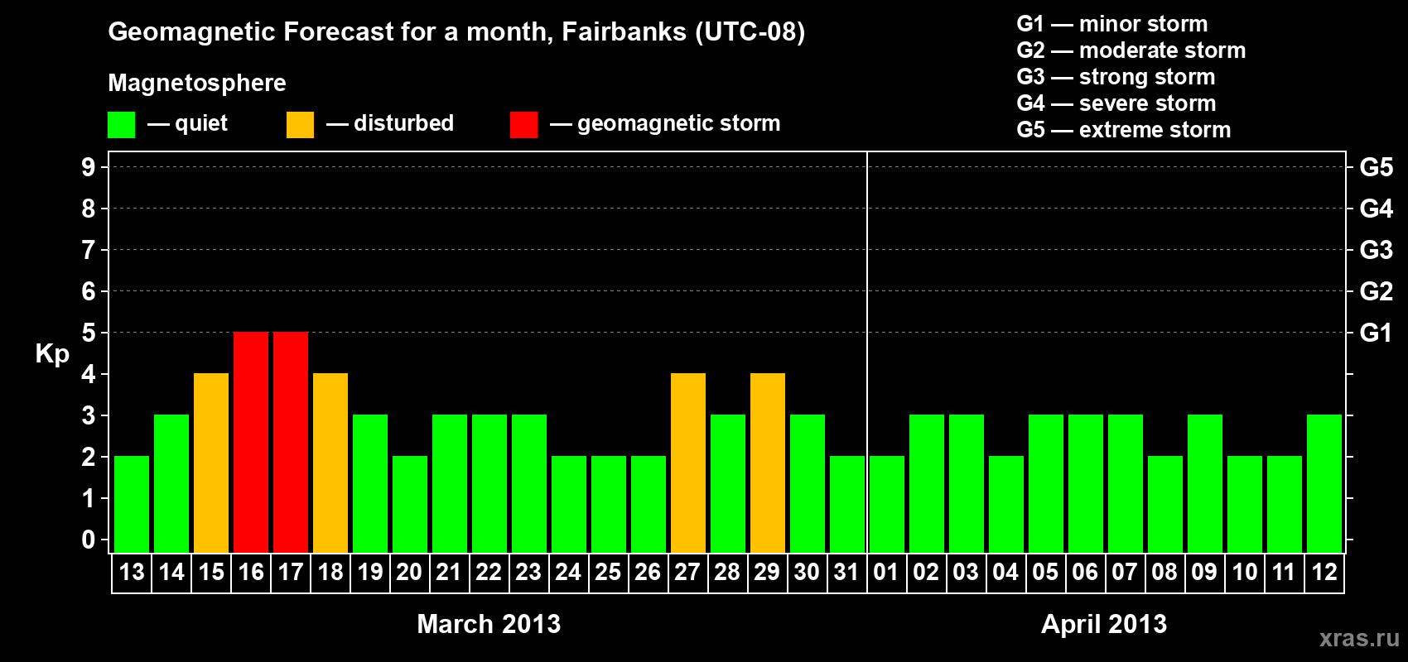
Task: Click the Kp axis value 0
Action: pyautogui.click(x=89, y=540)
